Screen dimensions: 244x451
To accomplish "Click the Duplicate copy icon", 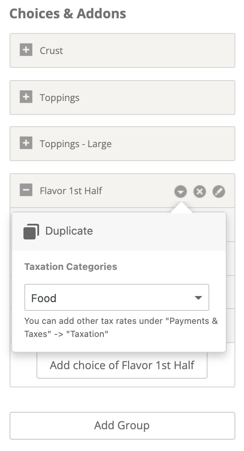I will 31,231.
